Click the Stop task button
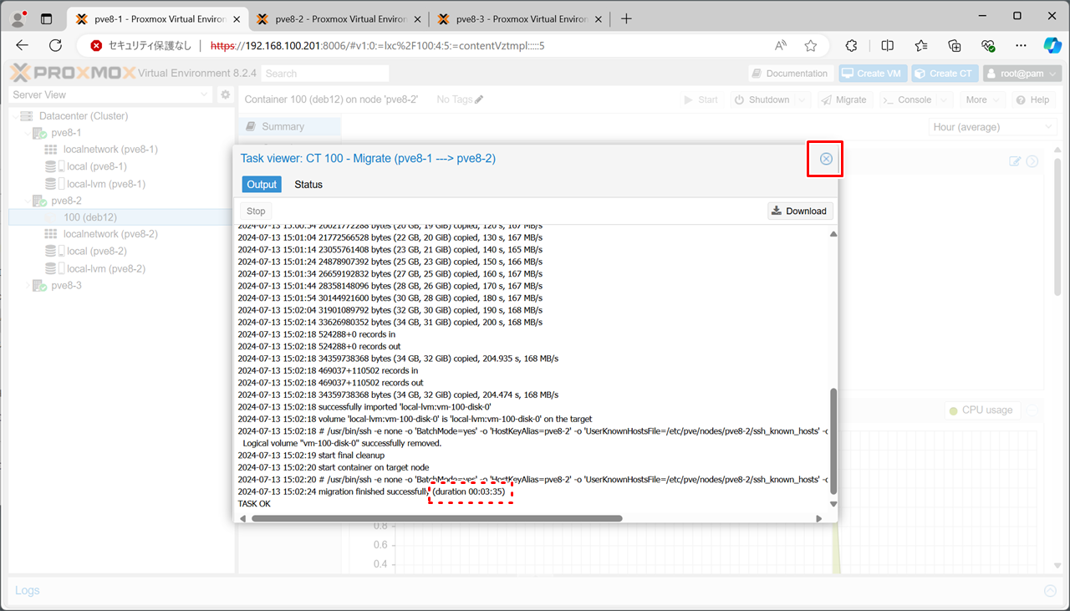The height and width of the screenshot is (611, 1070). click(x=256, y=211)
